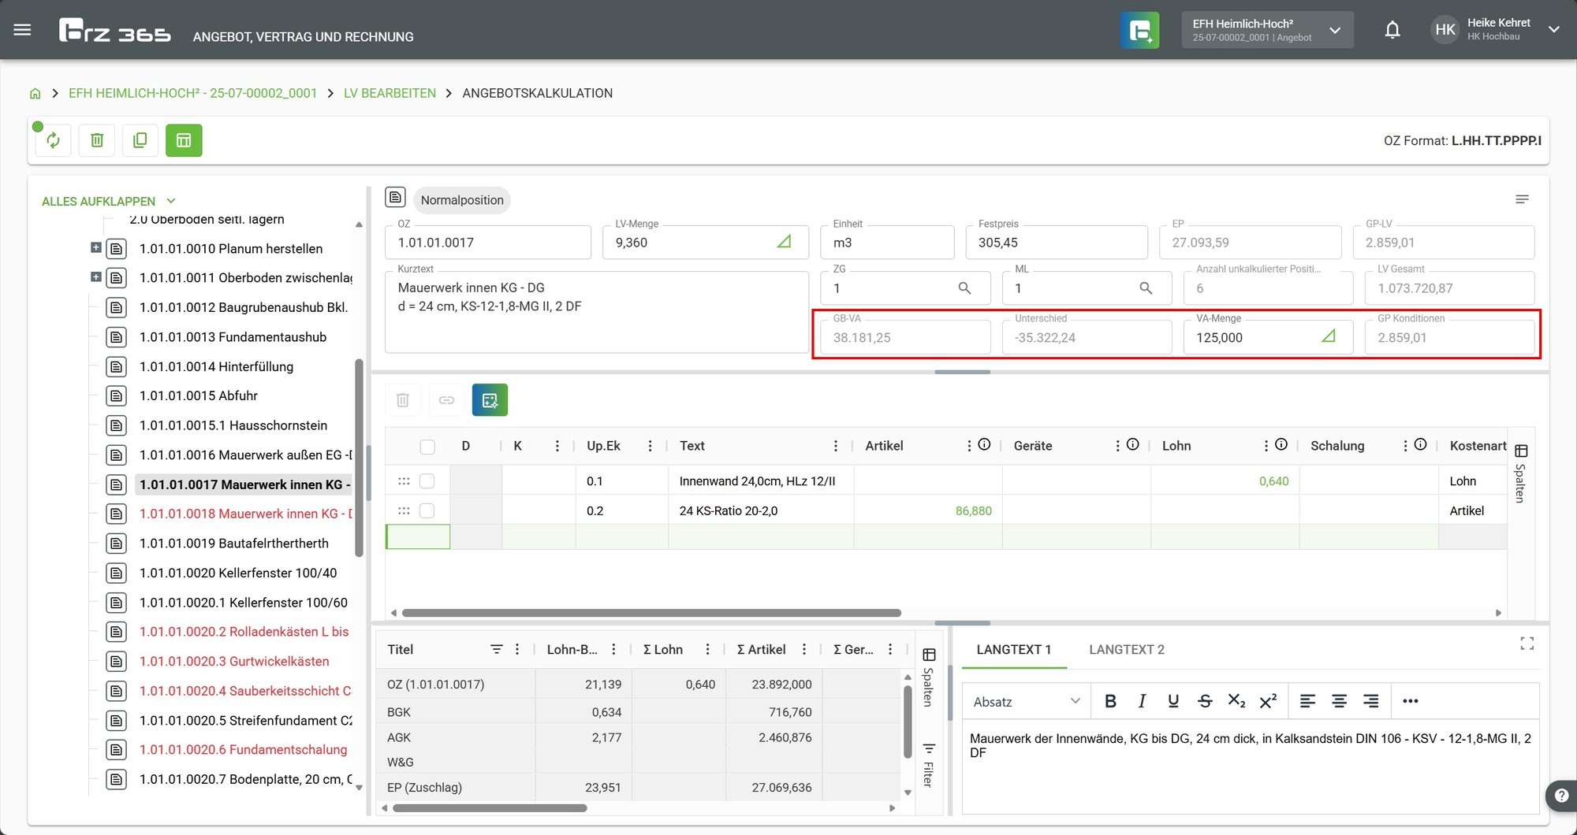The image size is (1577, 835).
Task: Click the copy duplicate icon
Action: click(140, 140)
